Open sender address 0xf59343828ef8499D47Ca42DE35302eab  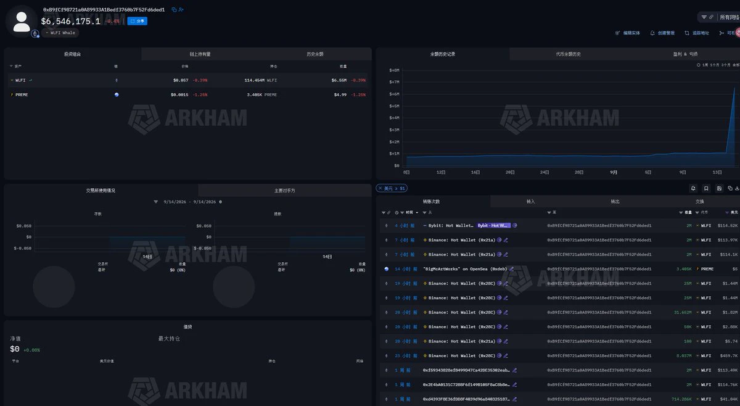pyautogui.click(x=466, y=370)
